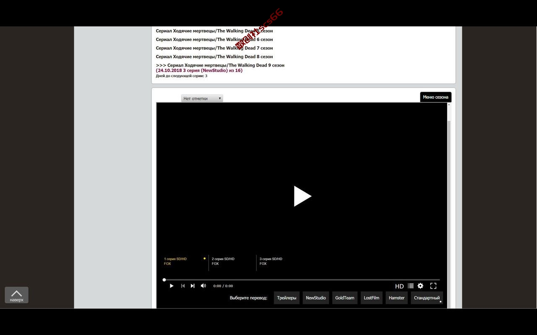Open The Walking Dead 7 сезон link
Viewport: 537px width, 335px height.
point(214,48)
